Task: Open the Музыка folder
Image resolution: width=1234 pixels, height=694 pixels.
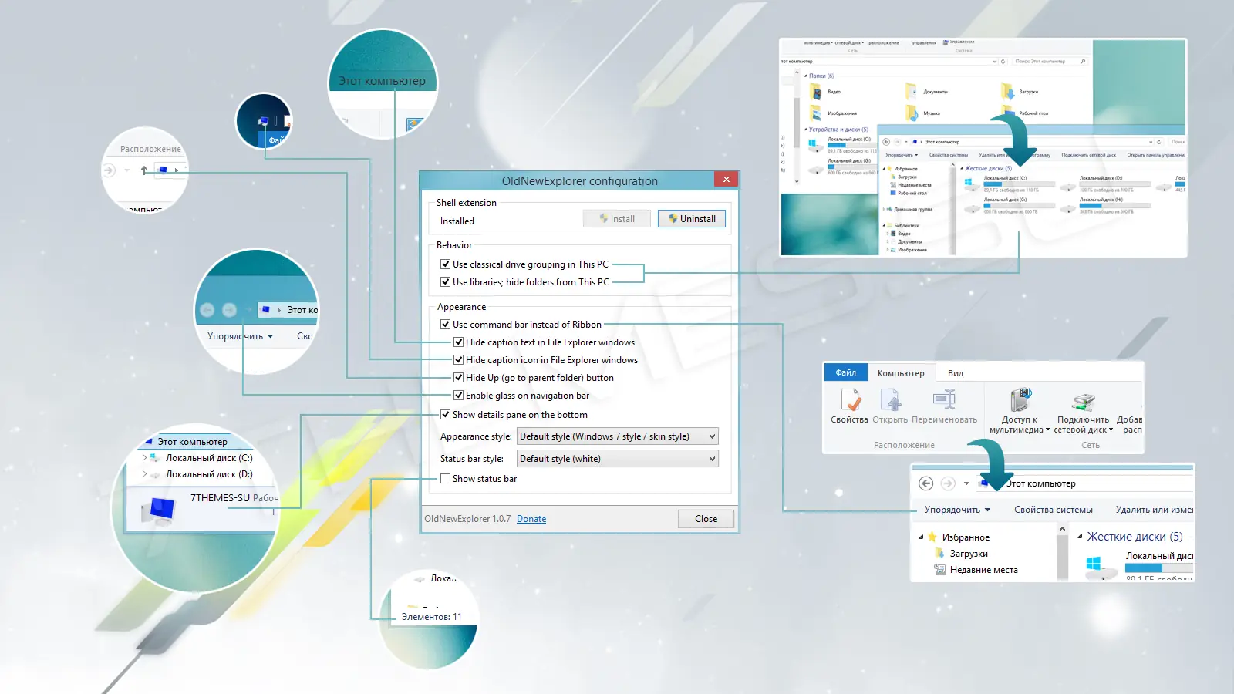Action: pos(933,113)
